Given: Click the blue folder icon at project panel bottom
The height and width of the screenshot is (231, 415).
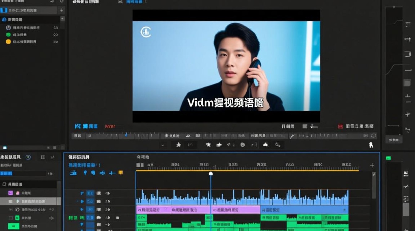Looking at the screenshot, I should [5, 148].
